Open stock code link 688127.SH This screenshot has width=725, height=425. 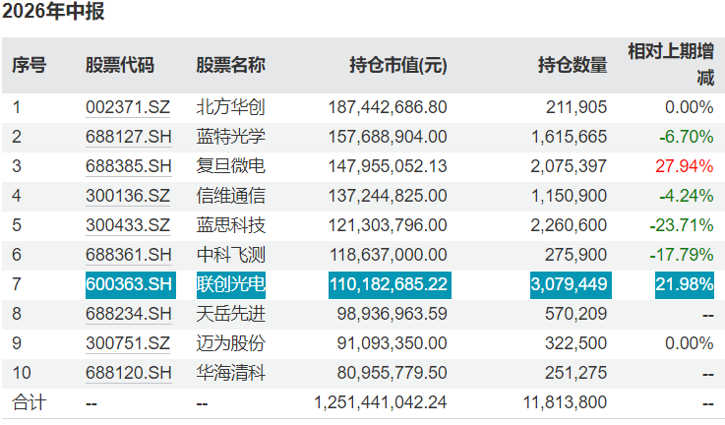point(129,138)
